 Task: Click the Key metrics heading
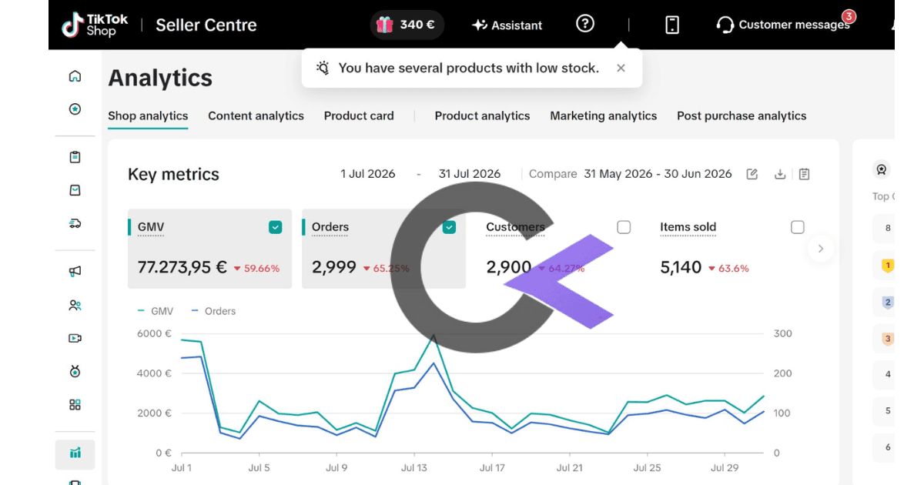coord(173,175)
